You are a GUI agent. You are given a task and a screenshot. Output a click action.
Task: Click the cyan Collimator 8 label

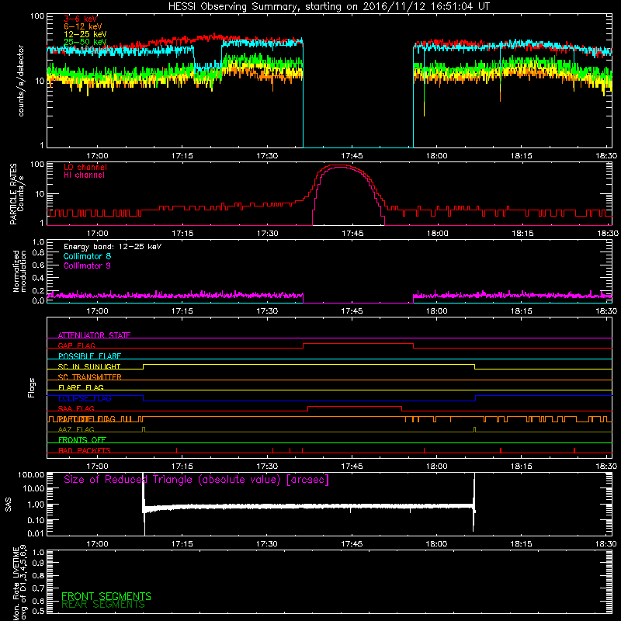coord(87,256)
